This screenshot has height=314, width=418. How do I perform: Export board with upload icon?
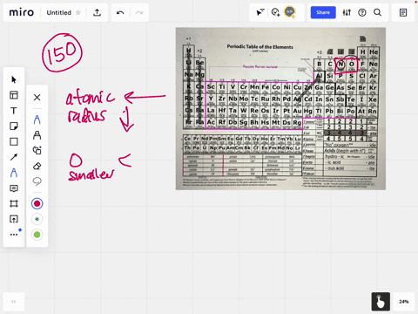98,12
